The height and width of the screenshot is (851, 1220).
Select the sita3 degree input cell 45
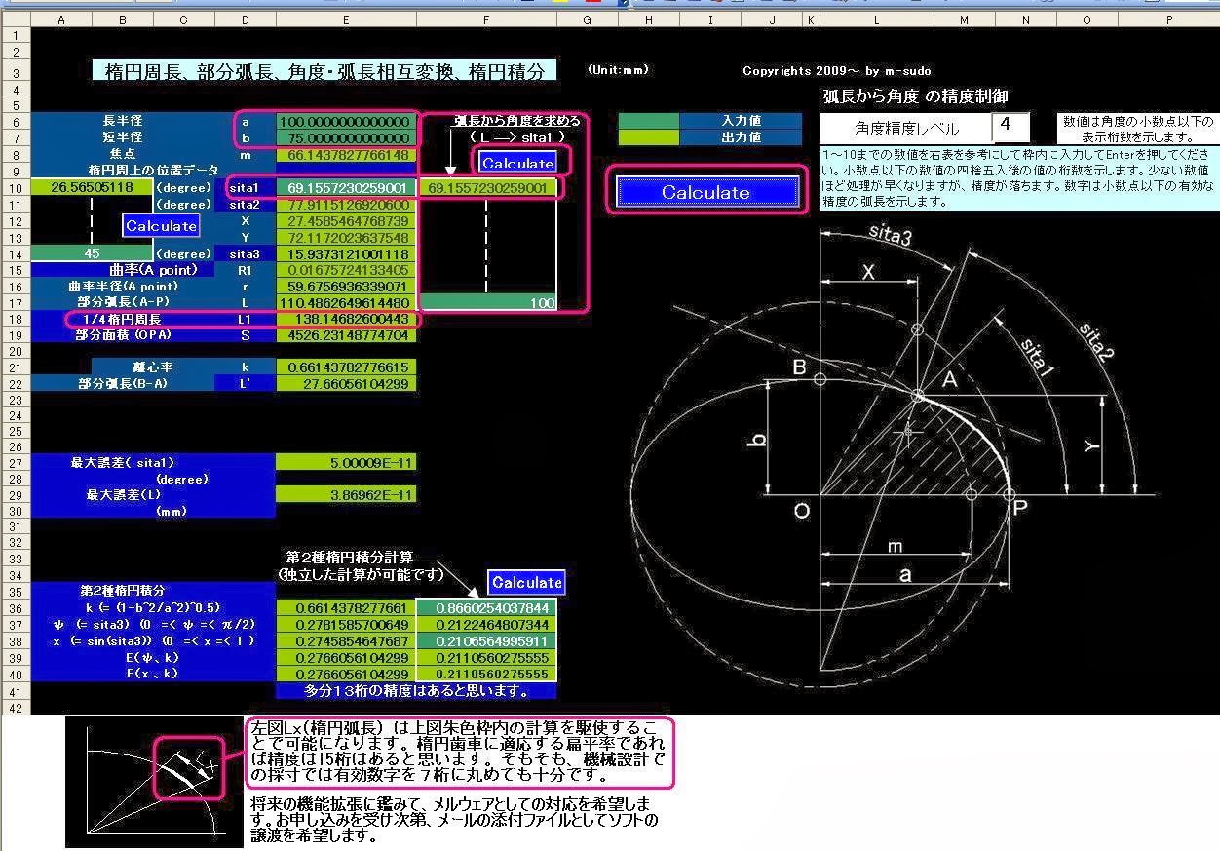(x=92, y=253)
